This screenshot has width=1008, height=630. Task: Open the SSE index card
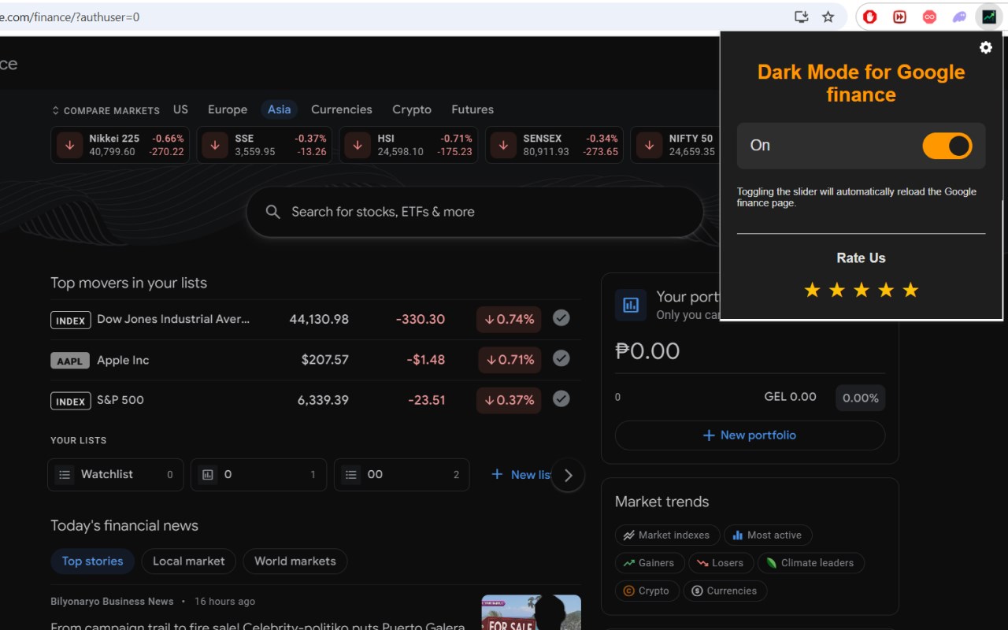(265, 145)
